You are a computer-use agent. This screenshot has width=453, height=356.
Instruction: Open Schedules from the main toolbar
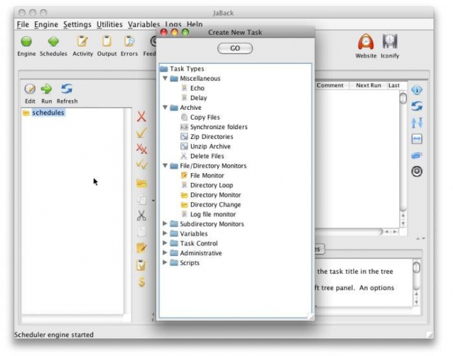point(53,42)
